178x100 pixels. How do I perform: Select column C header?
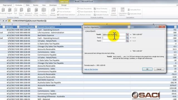click(12, 24)
